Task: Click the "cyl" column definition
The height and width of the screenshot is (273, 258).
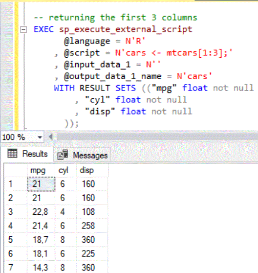Action: click(x=136, y=100)
